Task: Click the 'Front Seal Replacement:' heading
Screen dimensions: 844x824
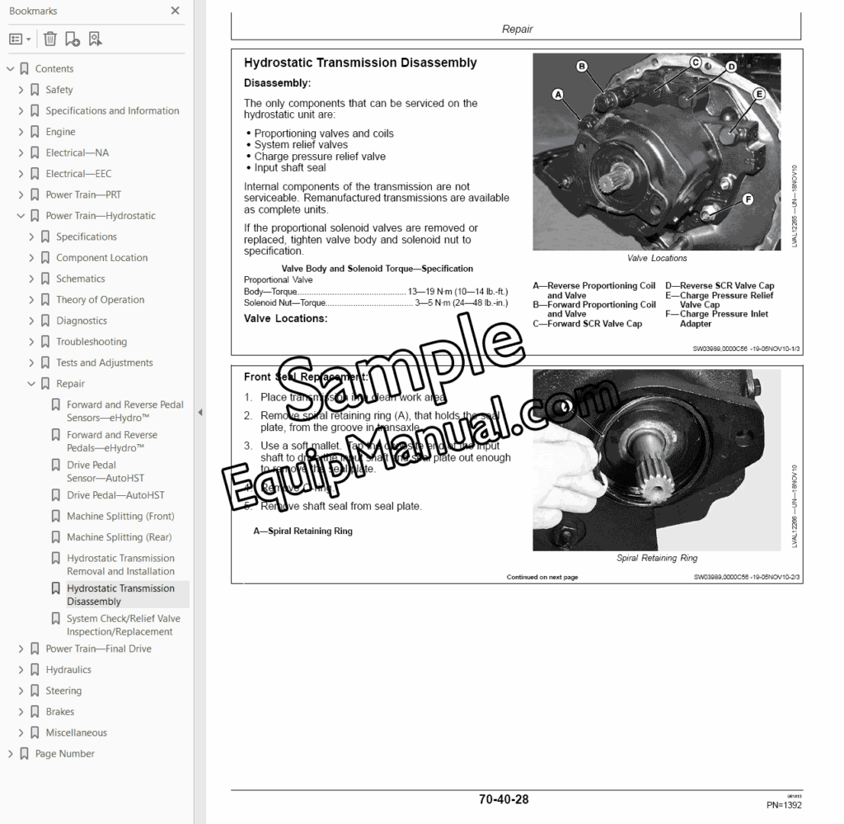Action: tap(306, 377)
